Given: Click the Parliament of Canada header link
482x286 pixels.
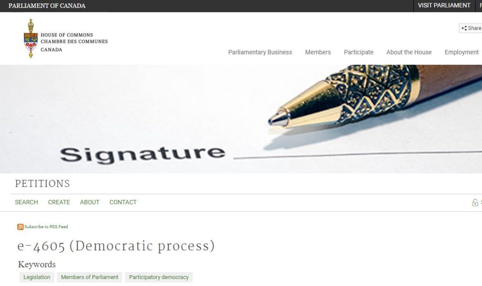Looking at the screenshot, I should 47,6.
